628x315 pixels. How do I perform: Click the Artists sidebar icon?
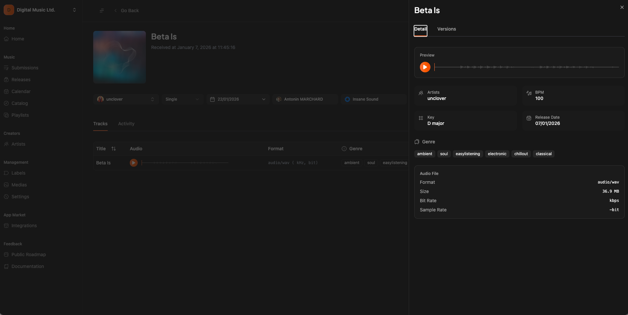tap(6, 144)
